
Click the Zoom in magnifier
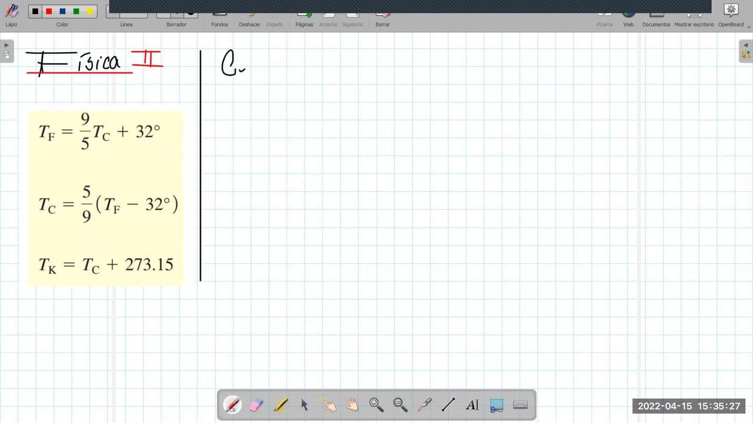pyautogui.click(x=376, y=405)
